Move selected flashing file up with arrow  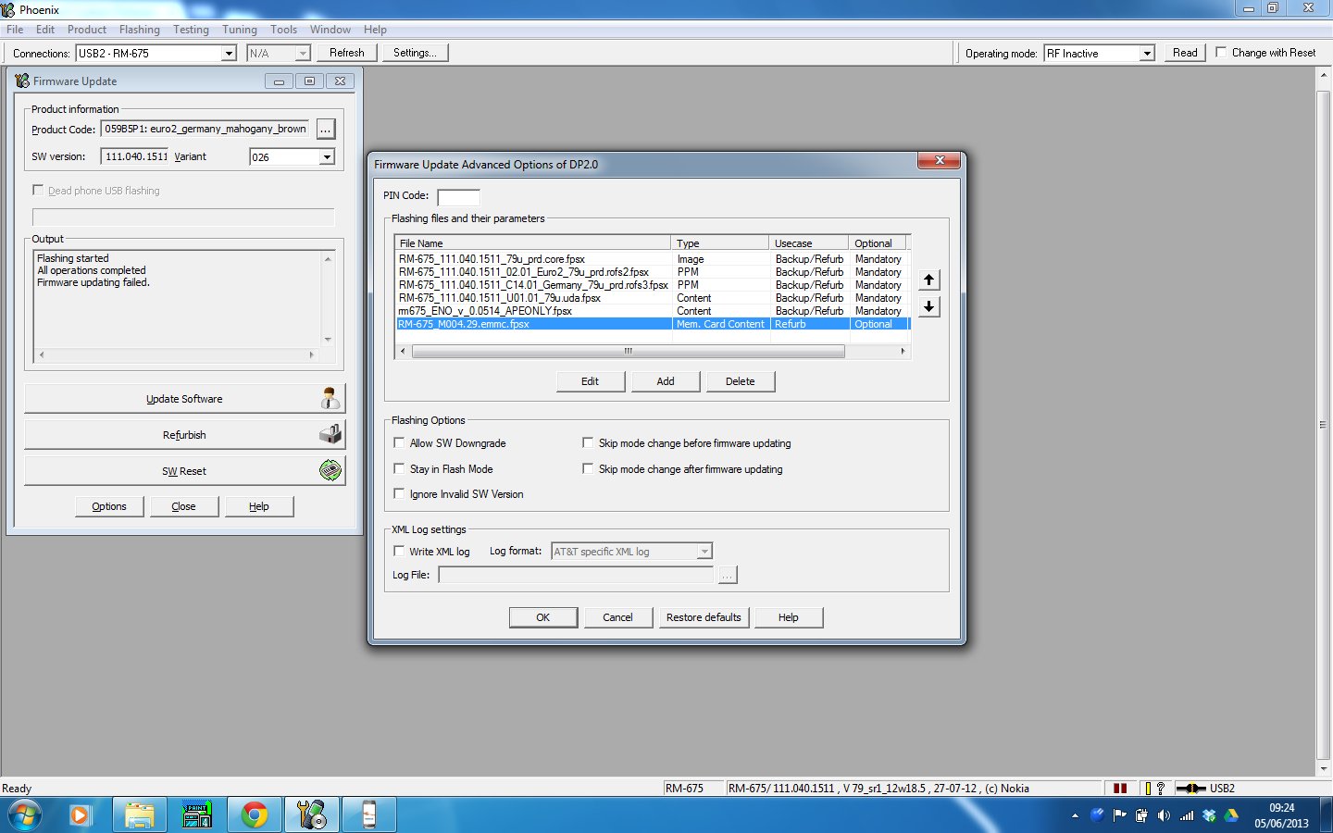coord(929,280)
